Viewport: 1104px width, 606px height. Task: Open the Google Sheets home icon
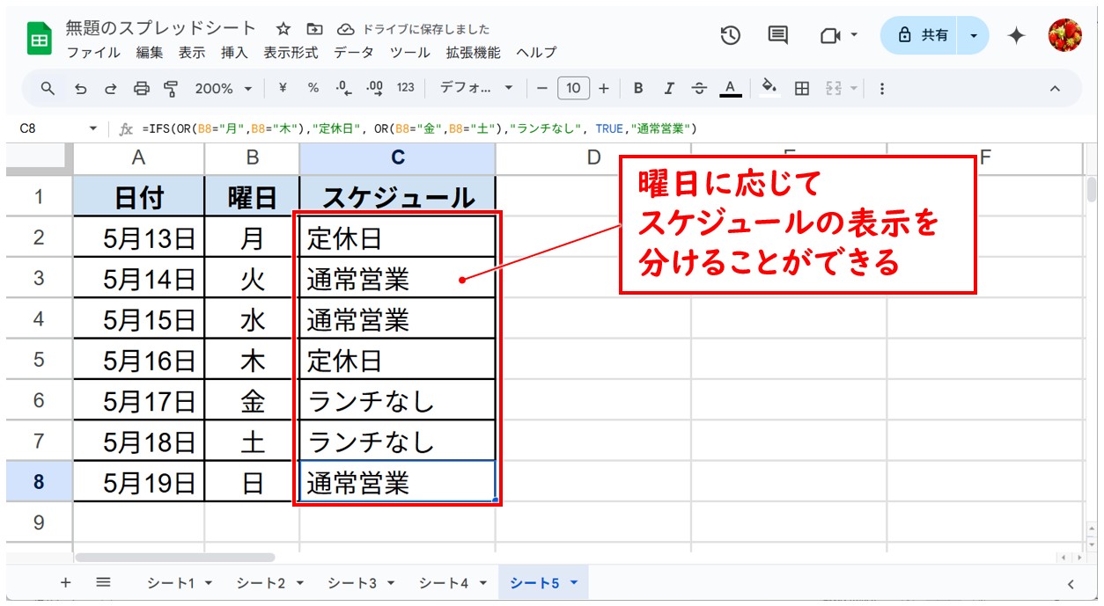40,39
